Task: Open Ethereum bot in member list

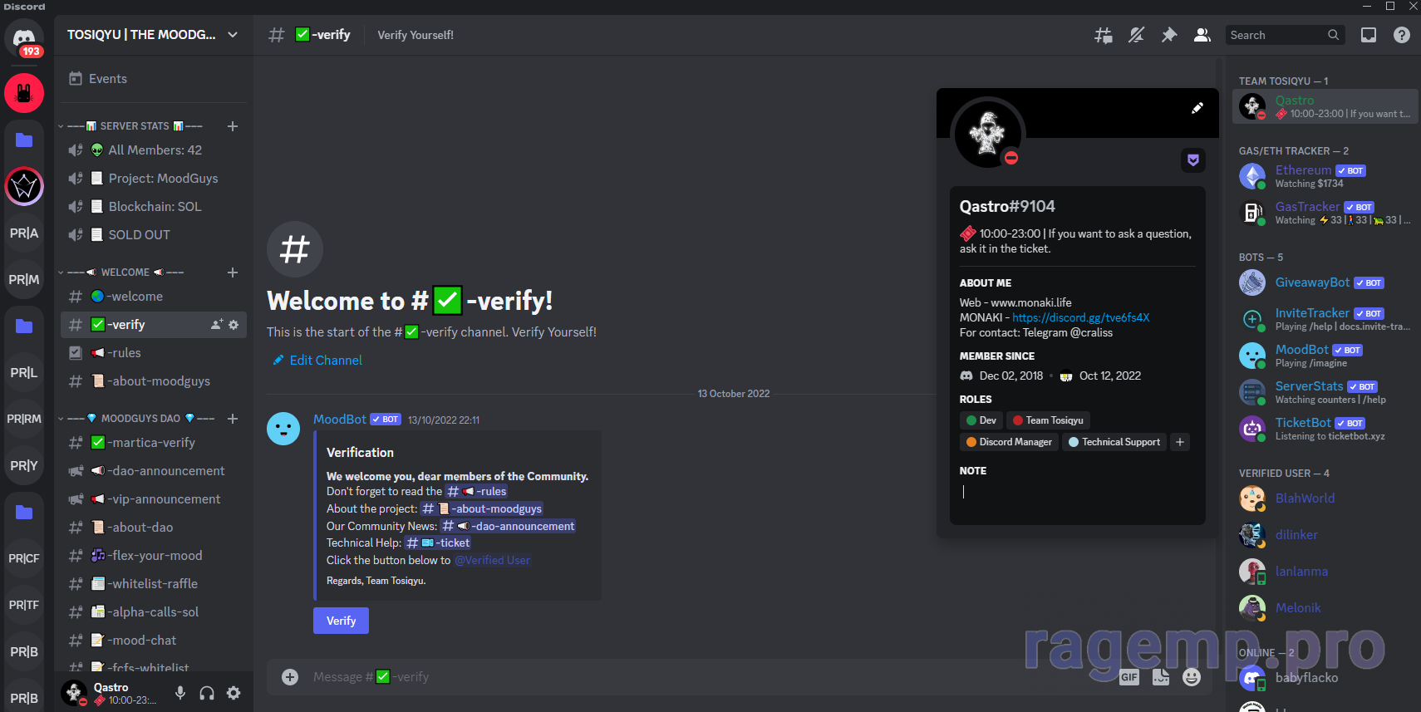Action: pyautogui.click(x=1325, y=176)
